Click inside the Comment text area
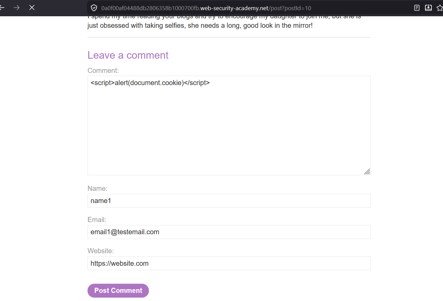 pyautogui.click(x=229, y=125)
